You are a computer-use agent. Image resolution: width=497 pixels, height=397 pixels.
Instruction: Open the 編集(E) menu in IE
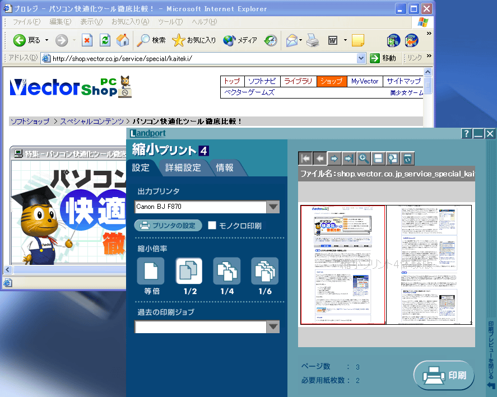point(61,22)
